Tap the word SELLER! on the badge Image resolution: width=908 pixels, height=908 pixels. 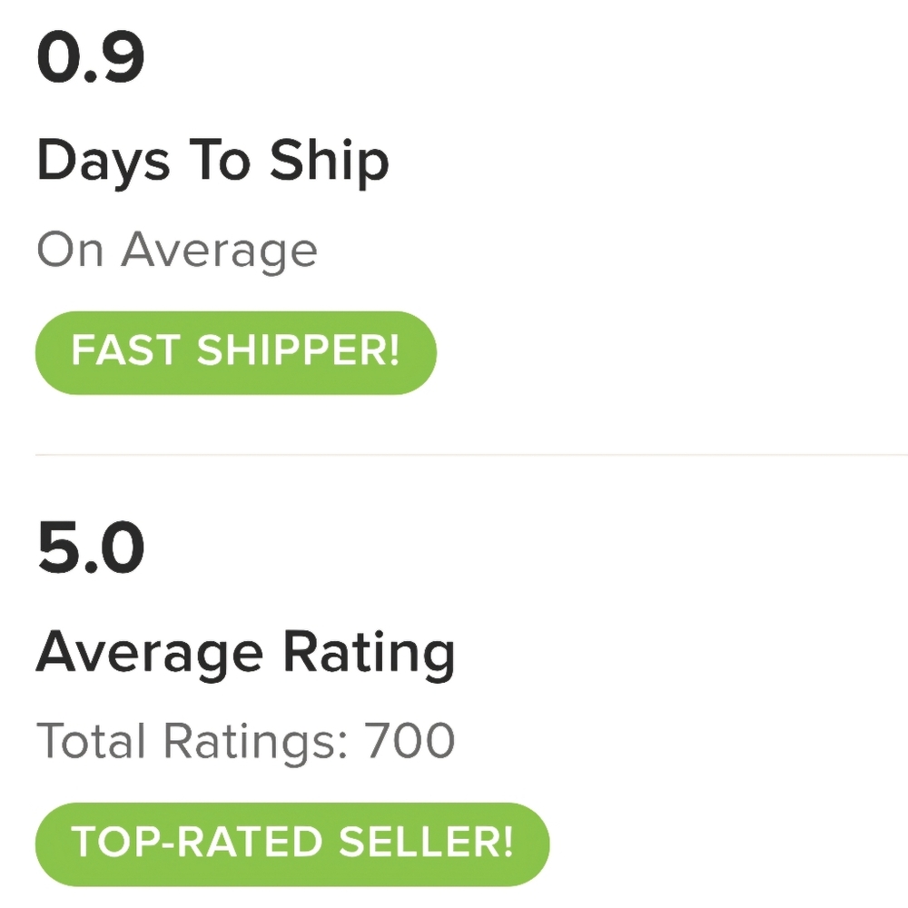[426, 844]
